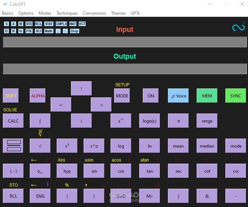Click the mode statistics button

tap(236, 146)
